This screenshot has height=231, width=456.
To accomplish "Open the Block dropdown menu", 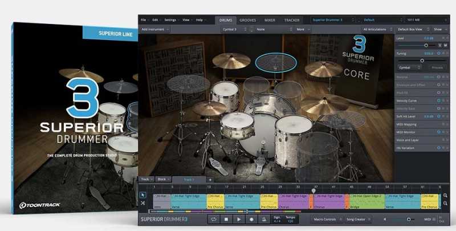I will 164,180.
